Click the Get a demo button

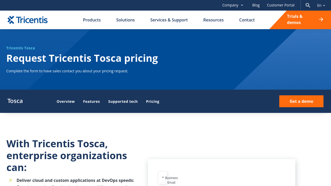point(301,101)
